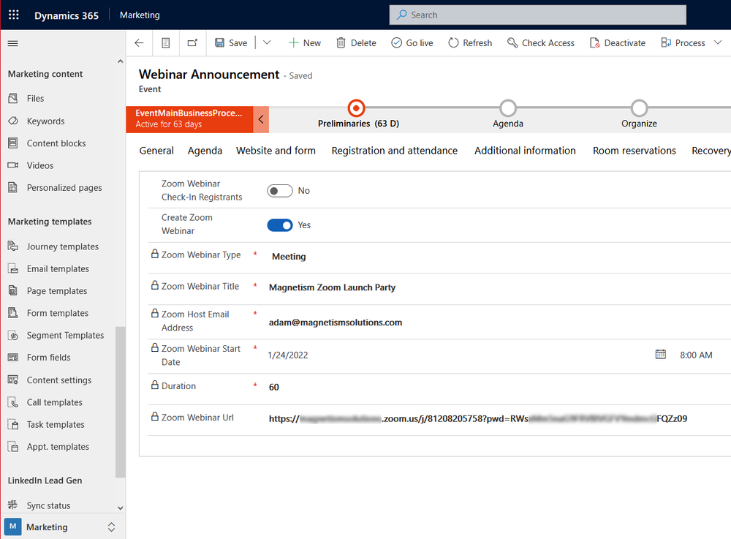Image resolution: width=731 pixels, height=539 pixels.
Task: Save the Webinar Announcement event
Action: coord(231,43)
